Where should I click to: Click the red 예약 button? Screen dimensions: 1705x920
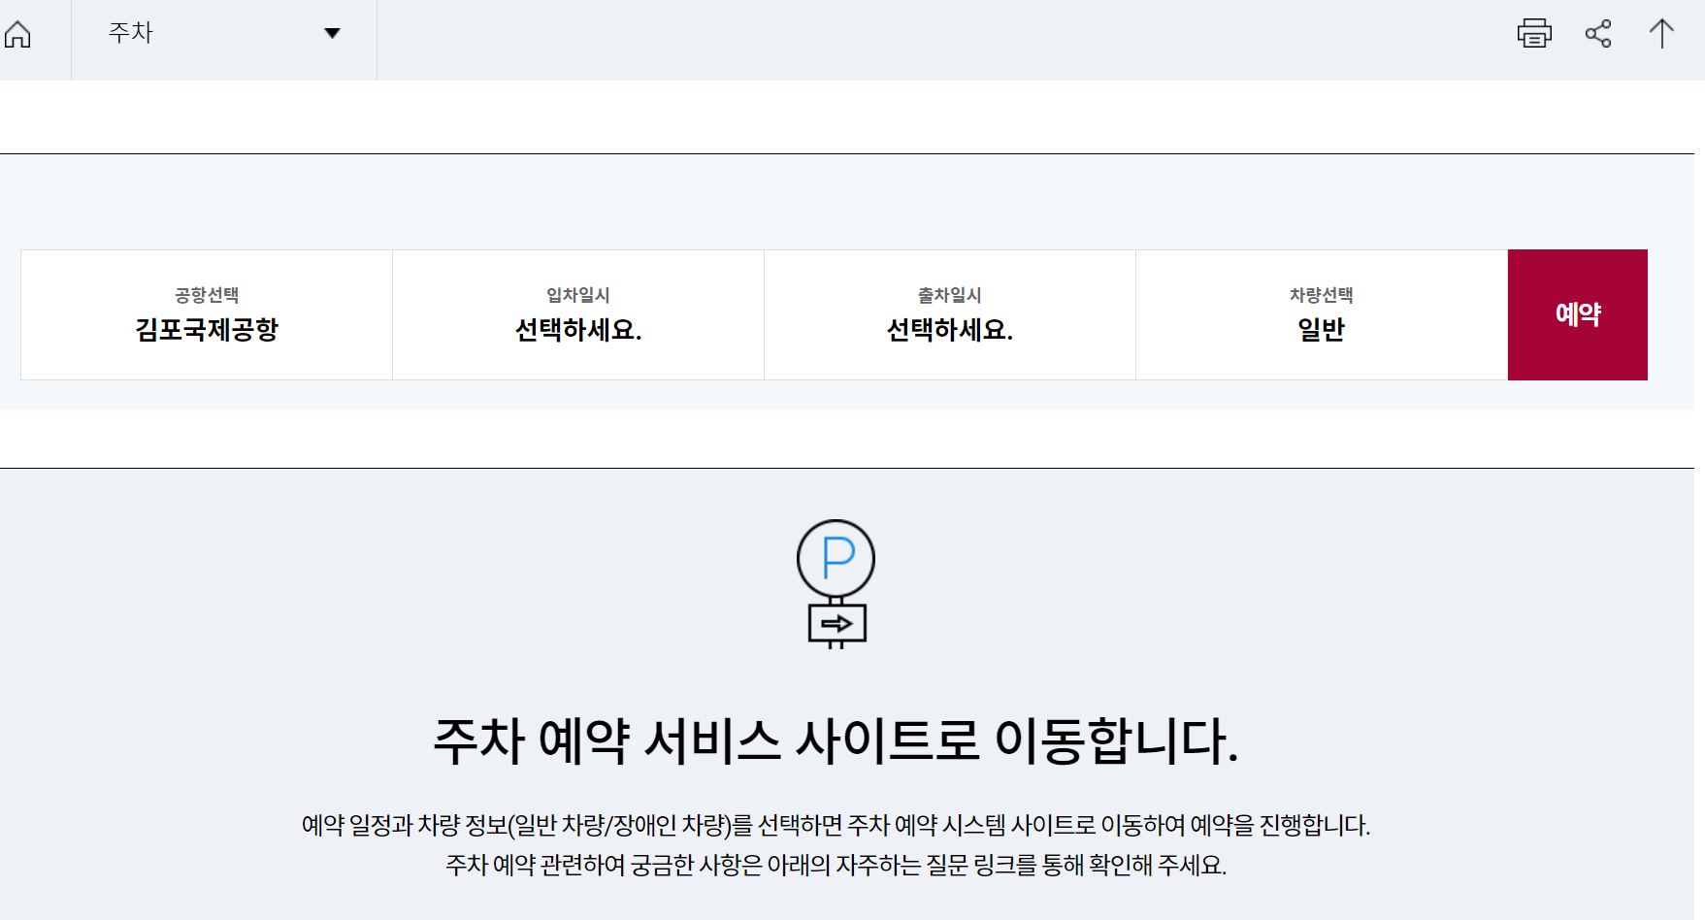[1578, 314]
